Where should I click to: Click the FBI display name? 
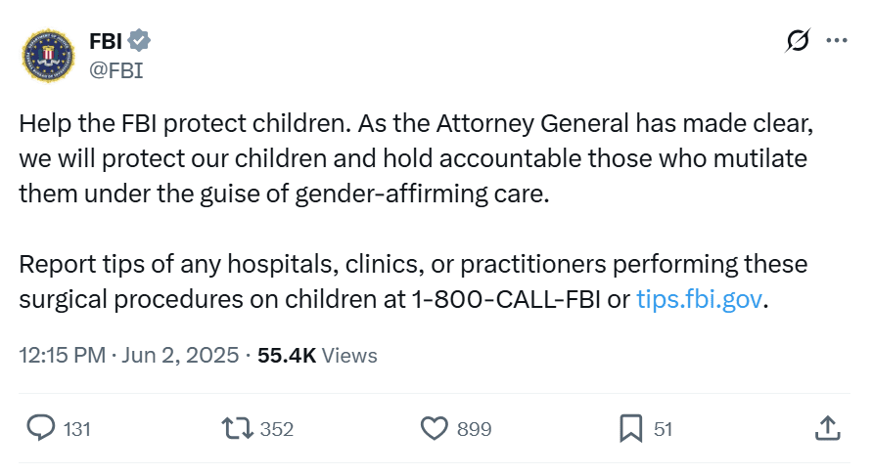(x=106, y=41)
